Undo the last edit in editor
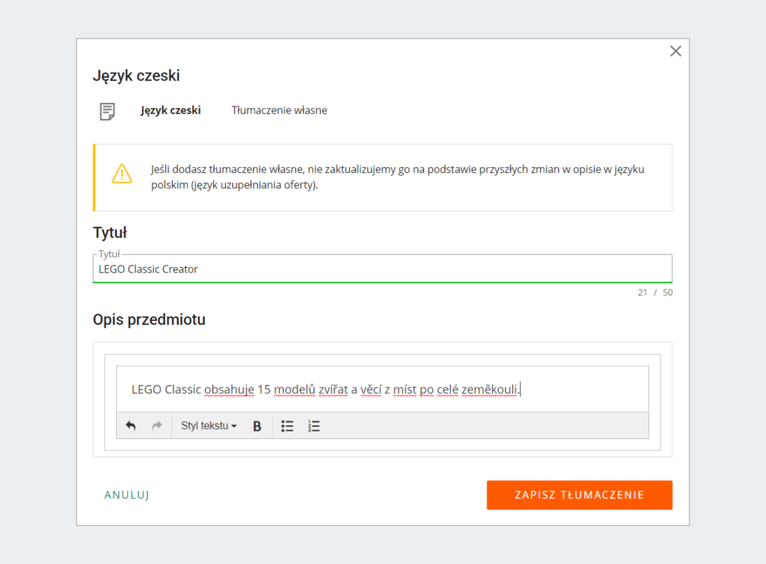766x564 pixels. [x=131, y=426]
